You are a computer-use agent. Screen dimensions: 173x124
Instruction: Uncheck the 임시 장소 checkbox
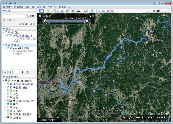click(6, 45)
